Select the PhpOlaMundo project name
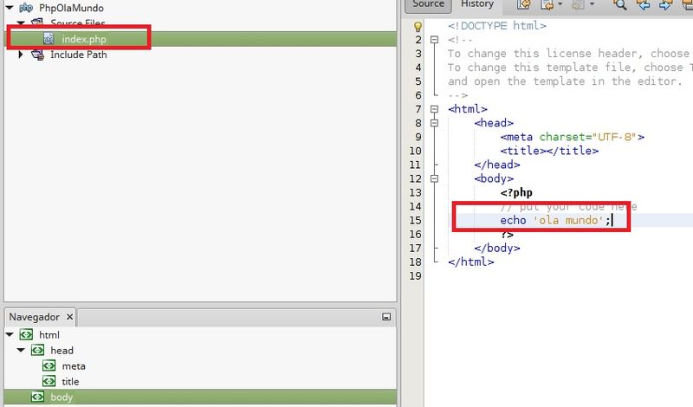693x407 pixels. click(x=71, y=8)
